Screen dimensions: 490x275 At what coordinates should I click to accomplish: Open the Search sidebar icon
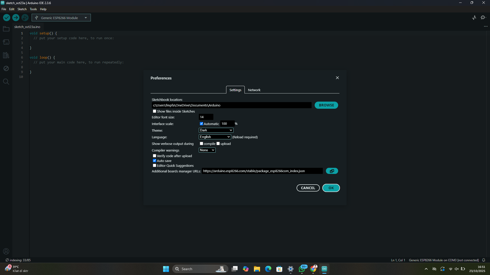[6, 82]
